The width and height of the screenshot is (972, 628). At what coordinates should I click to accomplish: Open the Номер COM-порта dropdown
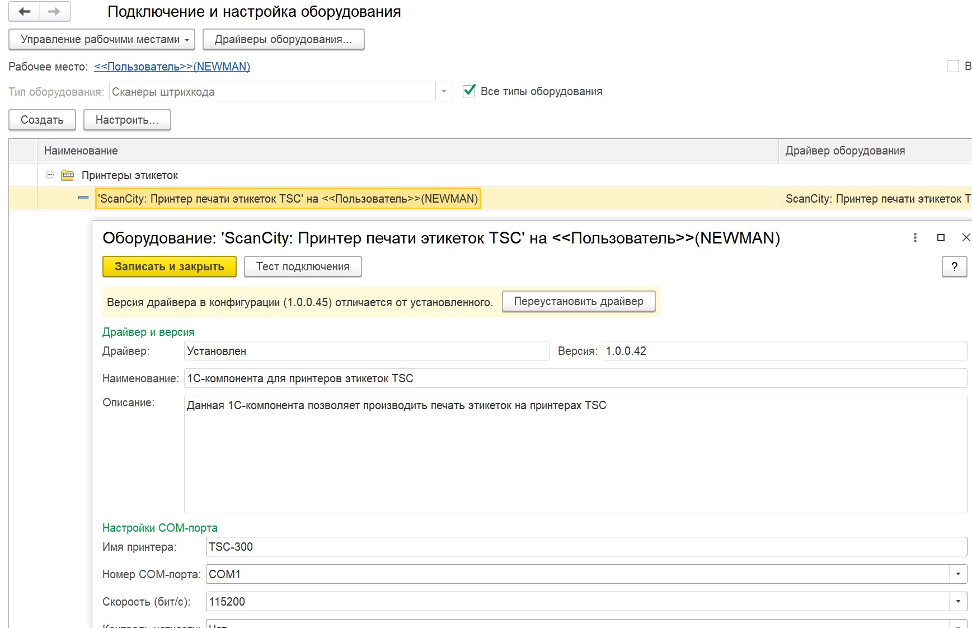(x=958, y=574)
